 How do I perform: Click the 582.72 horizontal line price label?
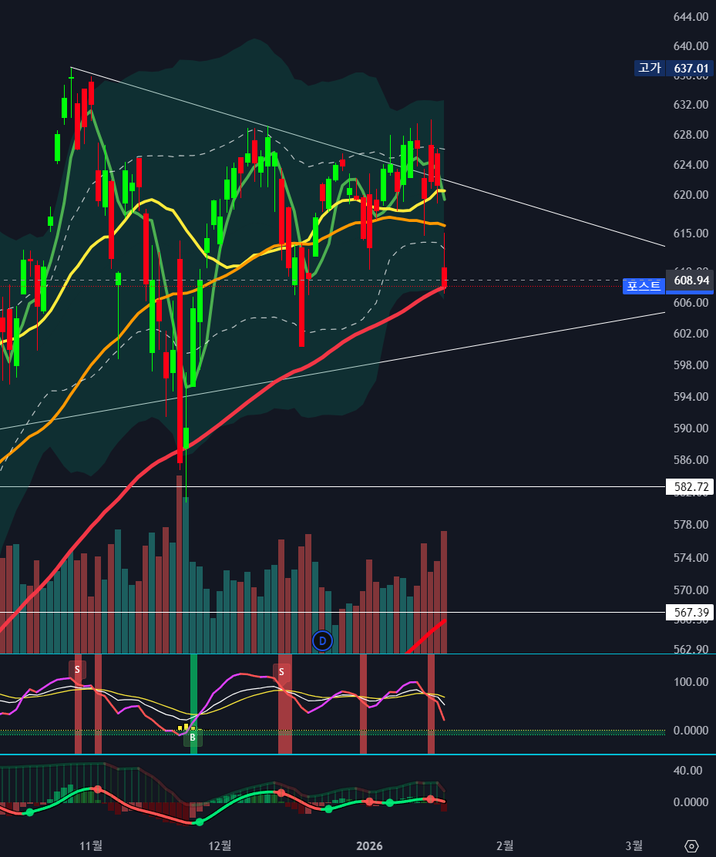(690, 487)
